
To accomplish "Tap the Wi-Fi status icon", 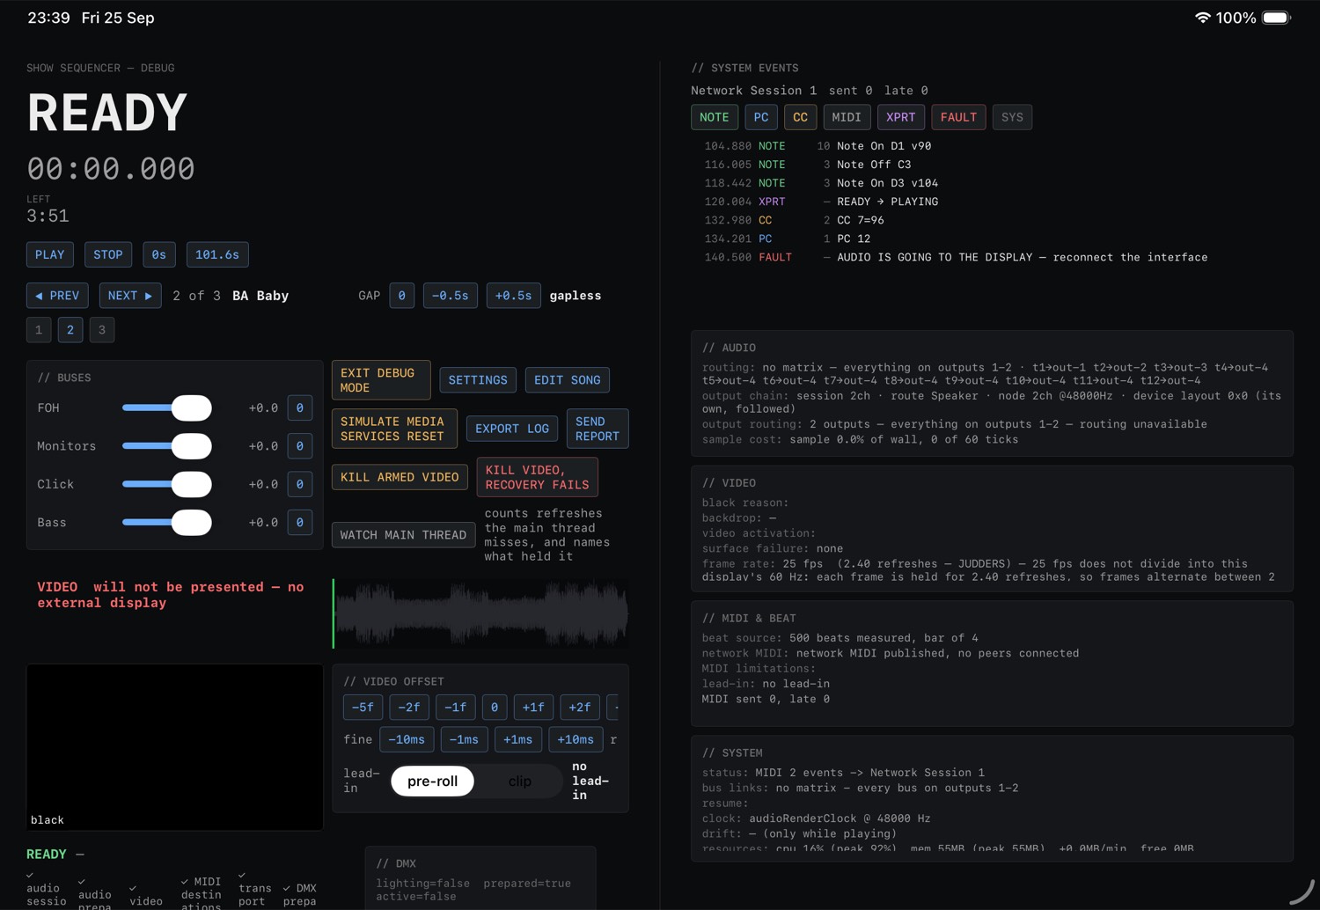I will point(1202,18).
